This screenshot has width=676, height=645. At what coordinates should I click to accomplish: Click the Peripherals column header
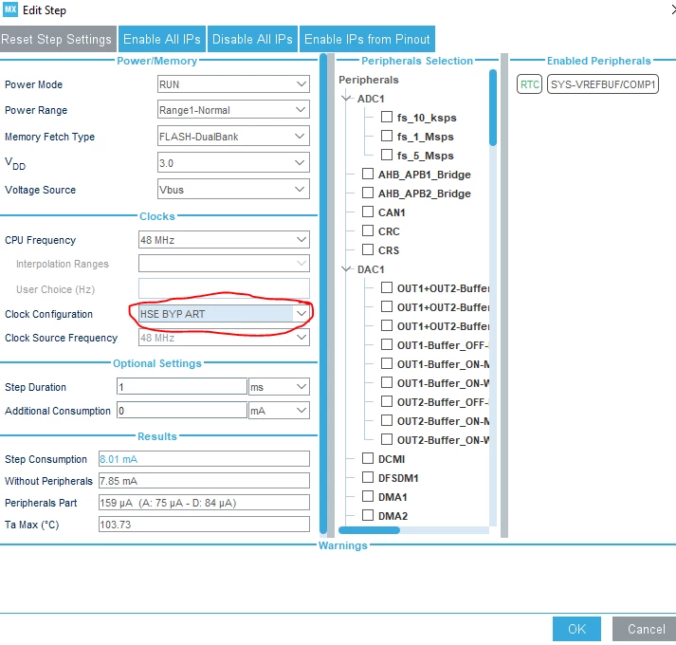pyautogui.click(x=369, y=80)
